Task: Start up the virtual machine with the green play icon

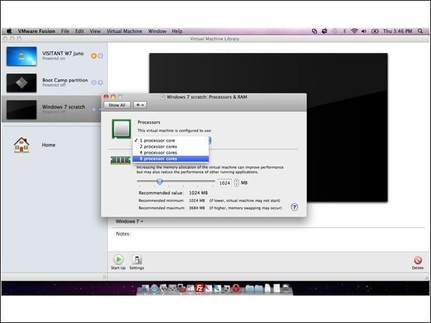Action: (119, 260)
